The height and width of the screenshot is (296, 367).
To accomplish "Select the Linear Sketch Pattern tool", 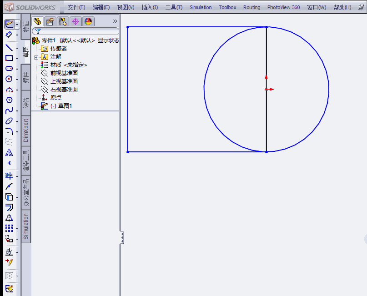I will click(x=9, y=228).
